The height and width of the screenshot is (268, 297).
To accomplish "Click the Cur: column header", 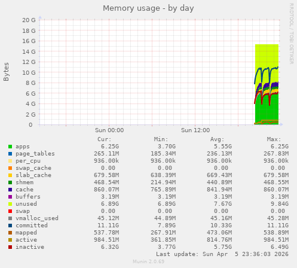I will point(105,139).
